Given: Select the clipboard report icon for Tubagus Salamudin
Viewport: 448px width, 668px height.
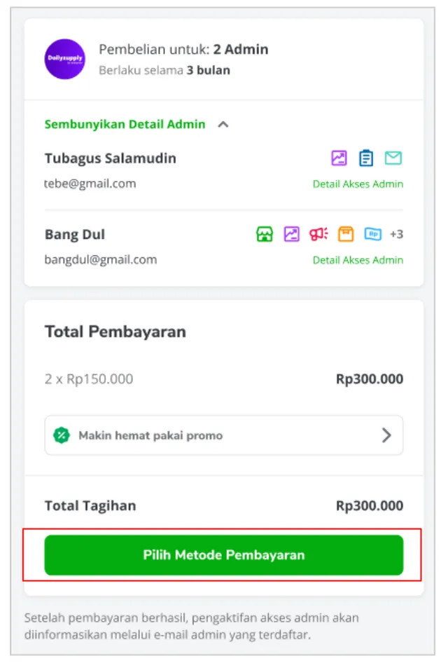Looking at the screenshot, I should pos(366,158).
